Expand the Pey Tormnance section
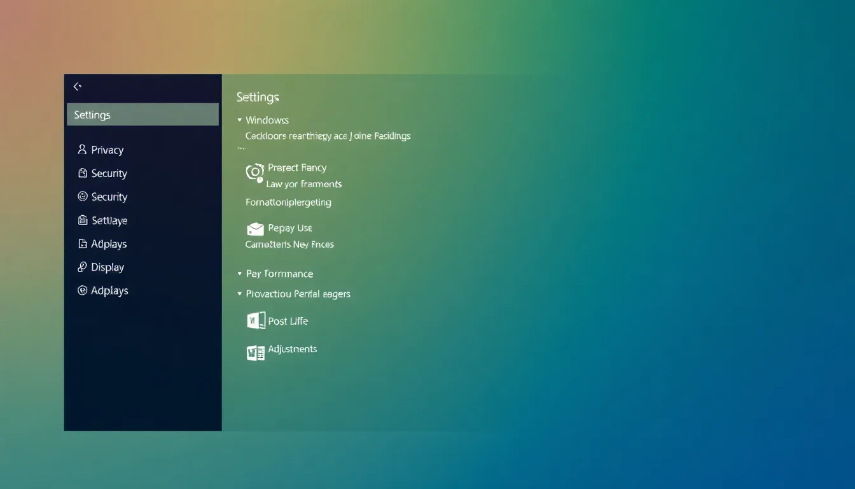This screenshot has height=489, width=855. click(240, 274)
